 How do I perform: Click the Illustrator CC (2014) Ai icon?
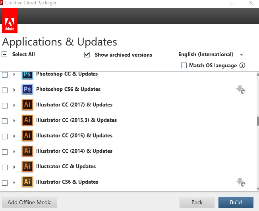click(x=27, y=151)
